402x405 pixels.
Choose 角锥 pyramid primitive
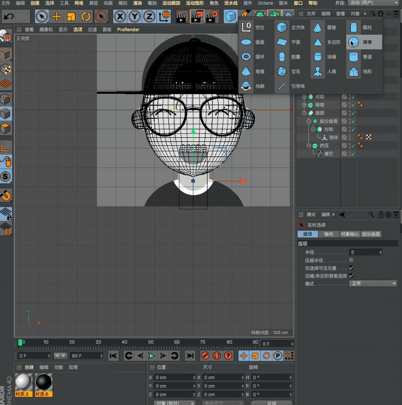click(253, 71)
